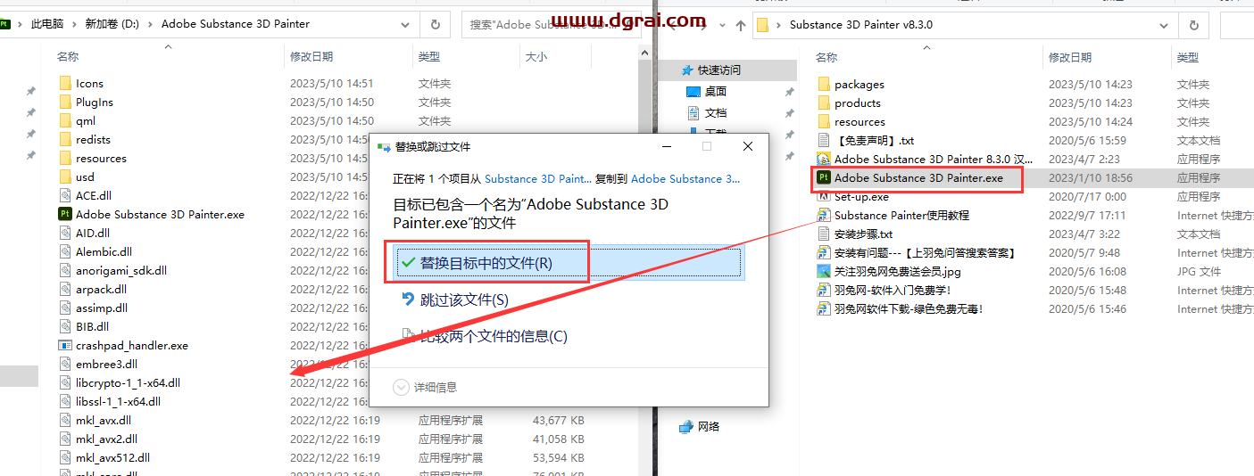Viewport: 1254px width, 476px height.
Task: Close the 替换或跳过文件 dialog
Action: [x=748, y=146]
